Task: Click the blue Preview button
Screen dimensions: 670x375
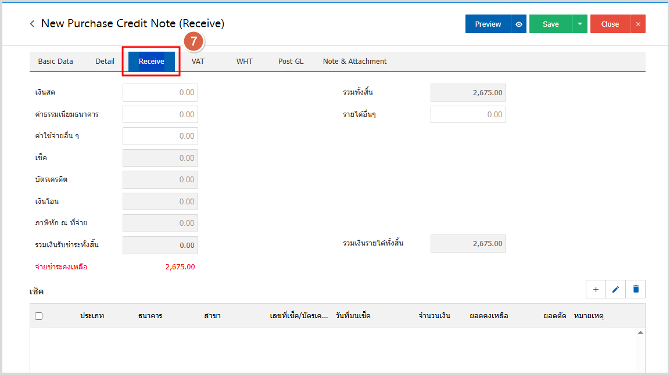Action: pyautogui.click(x=488, y=24)
